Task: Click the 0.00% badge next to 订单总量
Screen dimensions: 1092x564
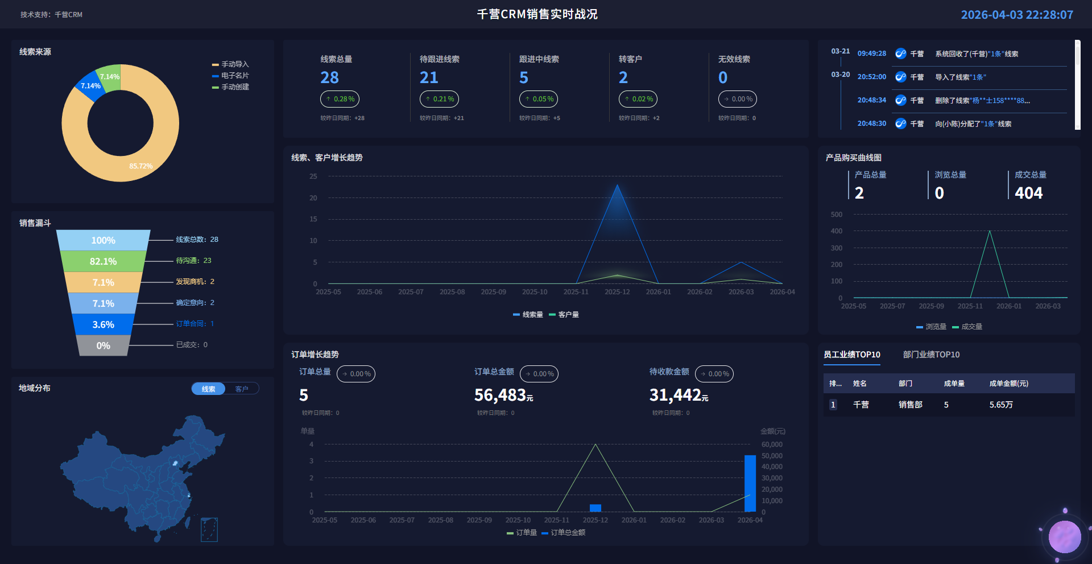Action: pos(356,374)
